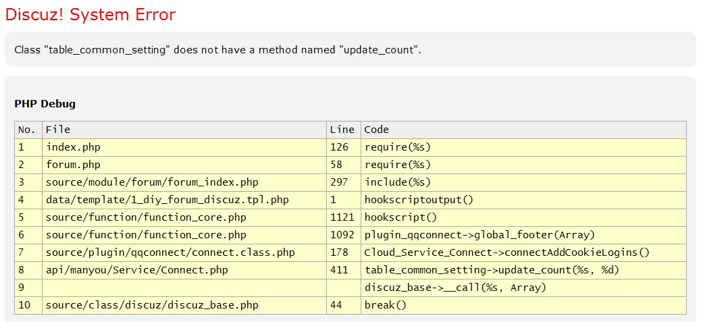Click source/module/forum/forum_index.php entry
This screenshot has height=322, width=728.
(x=152, y=182)
